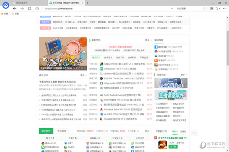
Task: Close the downxia active tab
Action: tap(82, 3)
